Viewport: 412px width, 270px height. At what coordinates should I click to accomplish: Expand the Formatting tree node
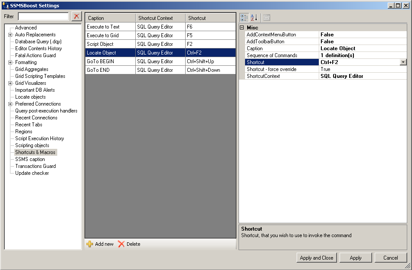point(10,62)
